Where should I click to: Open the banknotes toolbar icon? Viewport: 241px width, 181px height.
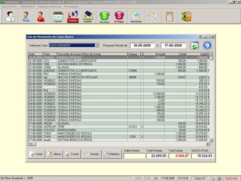(x=152, y=16)
